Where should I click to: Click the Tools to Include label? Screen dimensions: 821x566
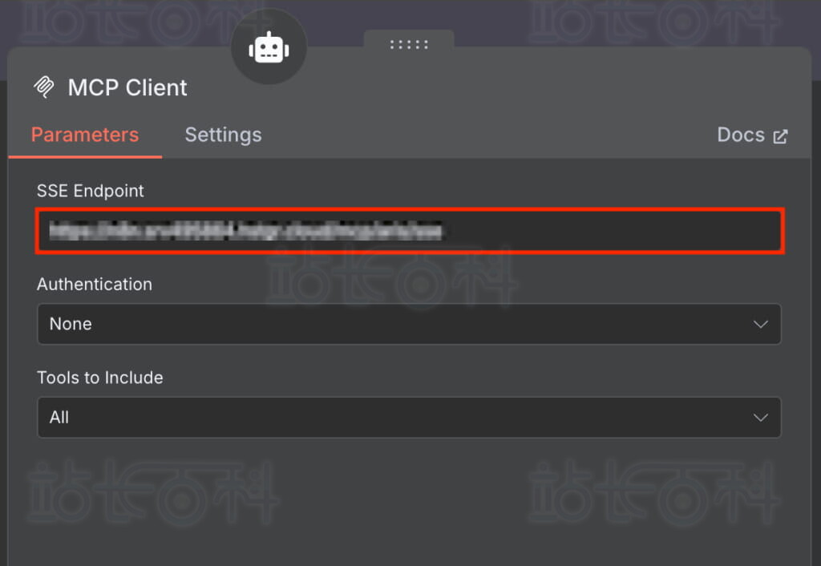click(100, 378)
